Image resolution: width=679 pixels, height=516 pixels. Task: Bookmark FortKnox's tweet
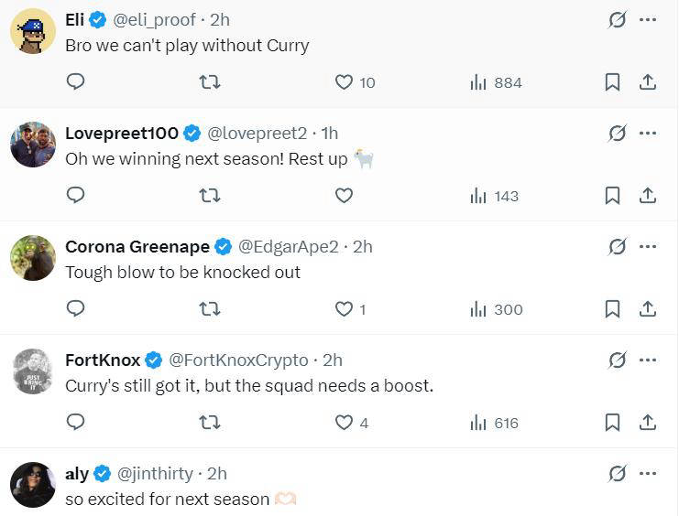(x=612, y=422)
